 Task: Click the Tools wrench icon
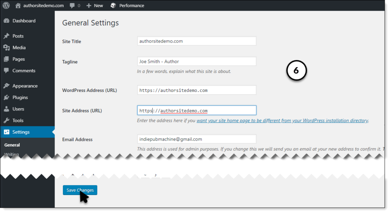tap(6, 121)
